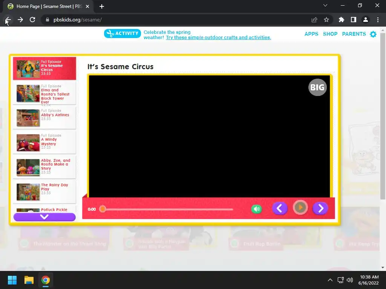Click the video progress slider handle

pyautogui.click(x=103, y=209)
